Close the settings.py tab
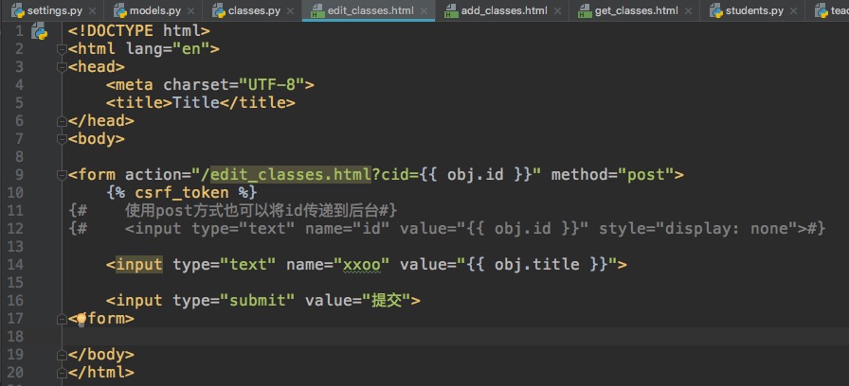Screen dimensions: 849x386 [92, 10]
